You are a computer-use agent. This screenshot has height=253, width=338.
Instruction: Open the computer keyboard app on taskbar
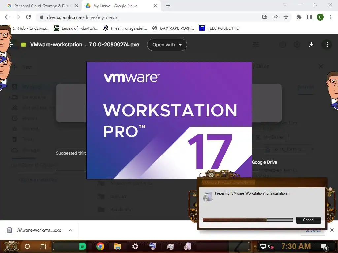click(x=152, y=246)
